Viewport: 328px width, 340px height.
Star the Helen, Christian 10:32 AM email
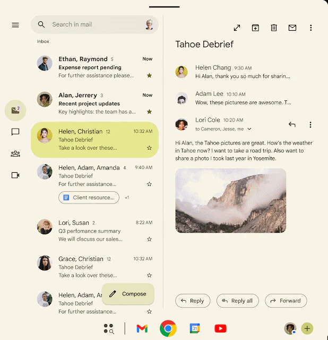click(149, 148)
